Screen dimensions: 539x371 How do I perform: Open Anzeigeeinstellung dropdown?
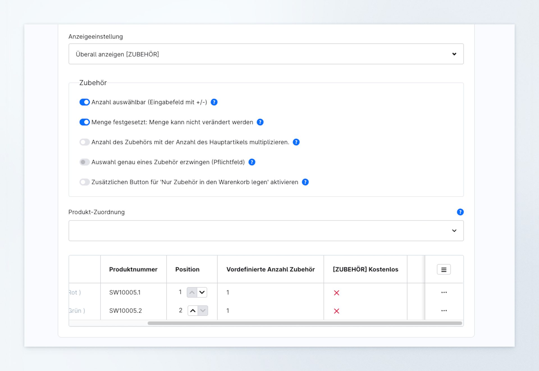click(x=266, y=54)
